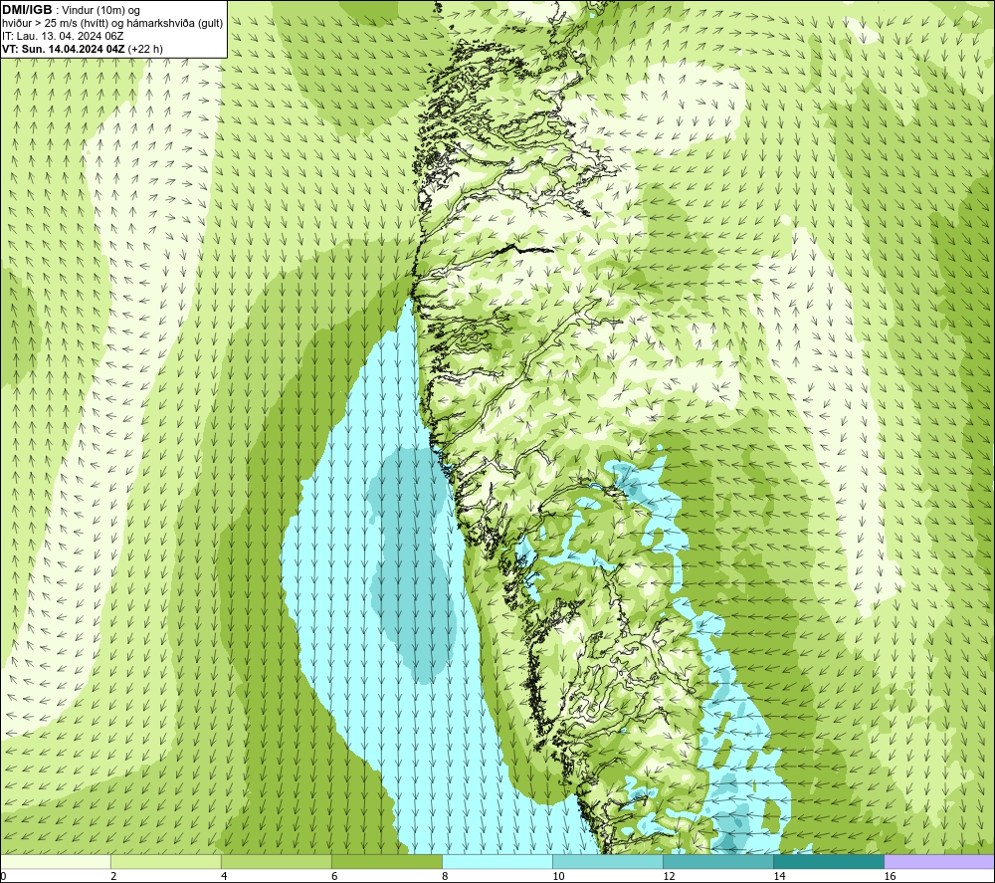995x883 pixels.
Task: Click the "Vindur (10m) og" label
Action: coord(100,11)
